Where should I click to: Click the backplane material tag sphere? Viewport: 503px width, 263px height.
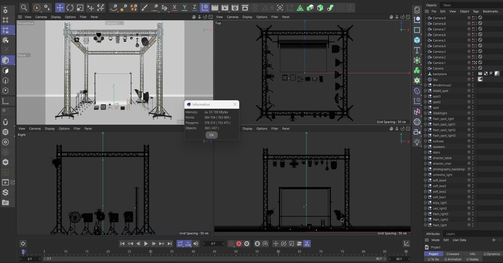[497, 74]
